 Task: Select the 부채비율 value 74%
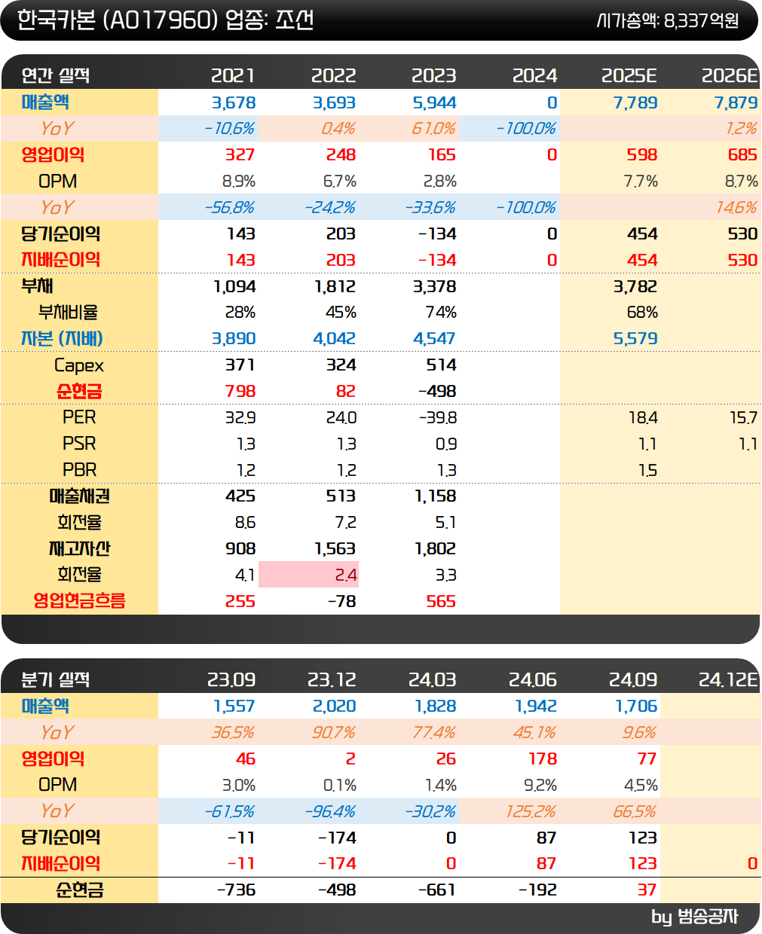tap(441, 312)
